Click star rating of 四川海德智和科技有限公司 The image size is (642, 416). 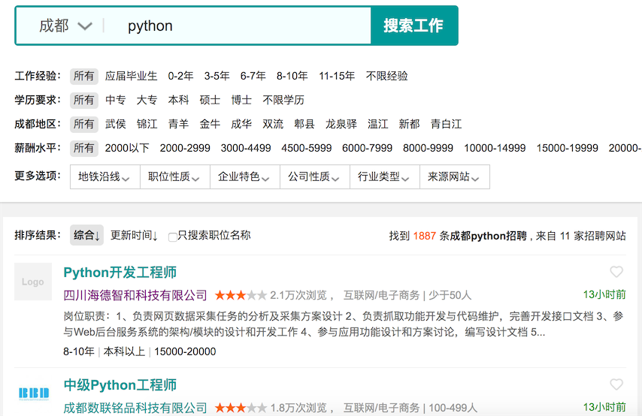[x=241, y=295]
